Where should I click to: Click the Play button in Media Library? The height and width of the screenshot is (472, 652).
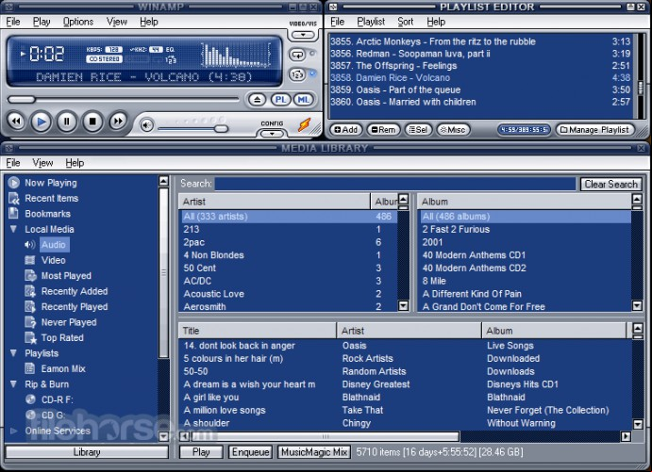click(201, 452)
